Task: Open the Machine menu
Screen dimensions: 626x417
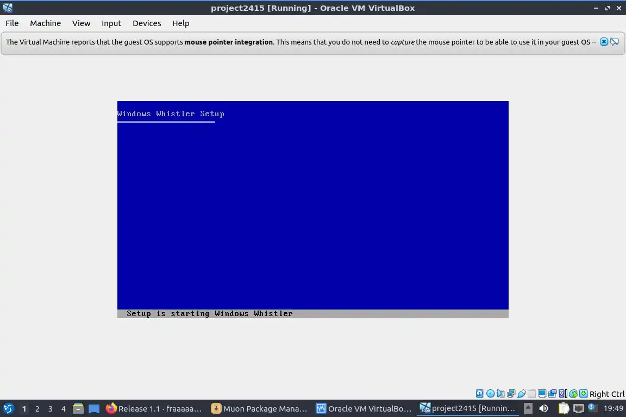Action: coord(45,23)
